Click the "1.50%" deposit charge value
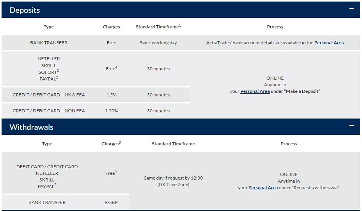The height and width of the screenshot is (211, 362). pos(111,111)
